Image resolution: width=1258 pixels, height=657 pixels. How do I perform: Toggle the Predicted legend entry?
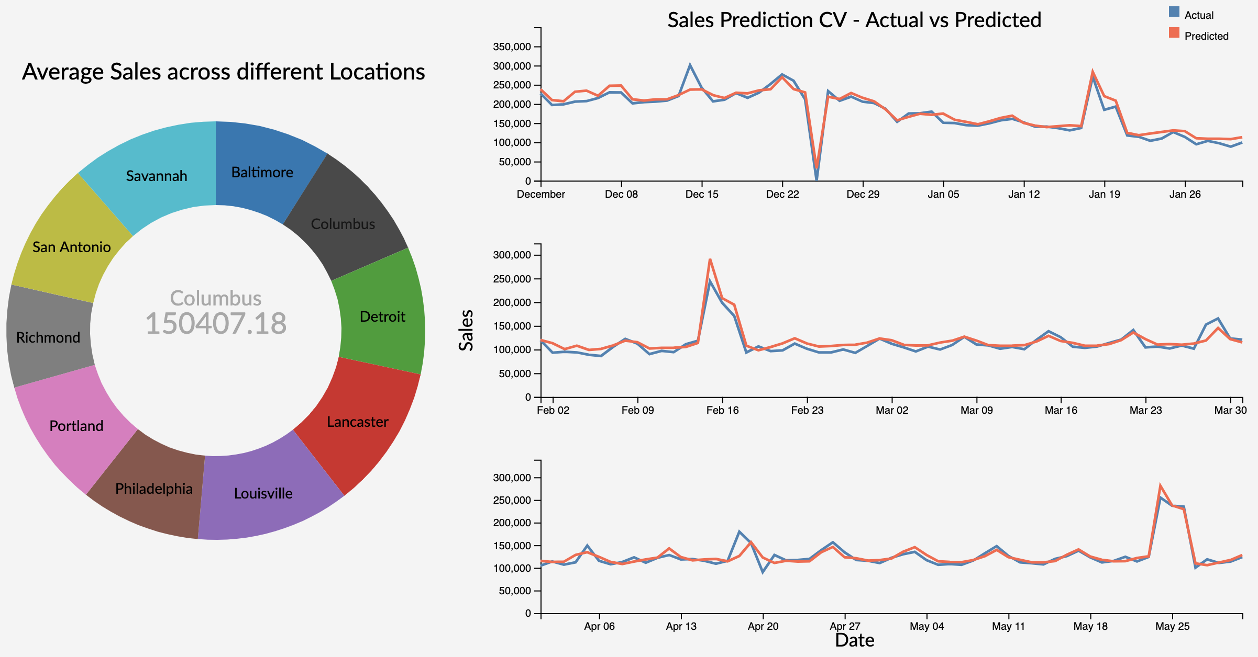click(x=1207, y=37)
